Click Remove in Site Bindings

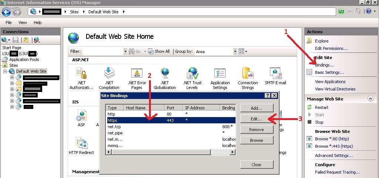257,130
